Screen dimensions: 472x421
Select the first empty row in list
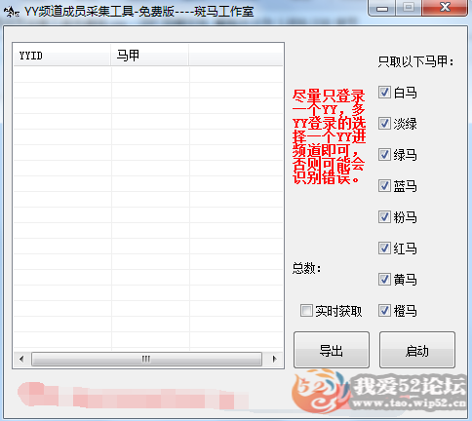148,74
